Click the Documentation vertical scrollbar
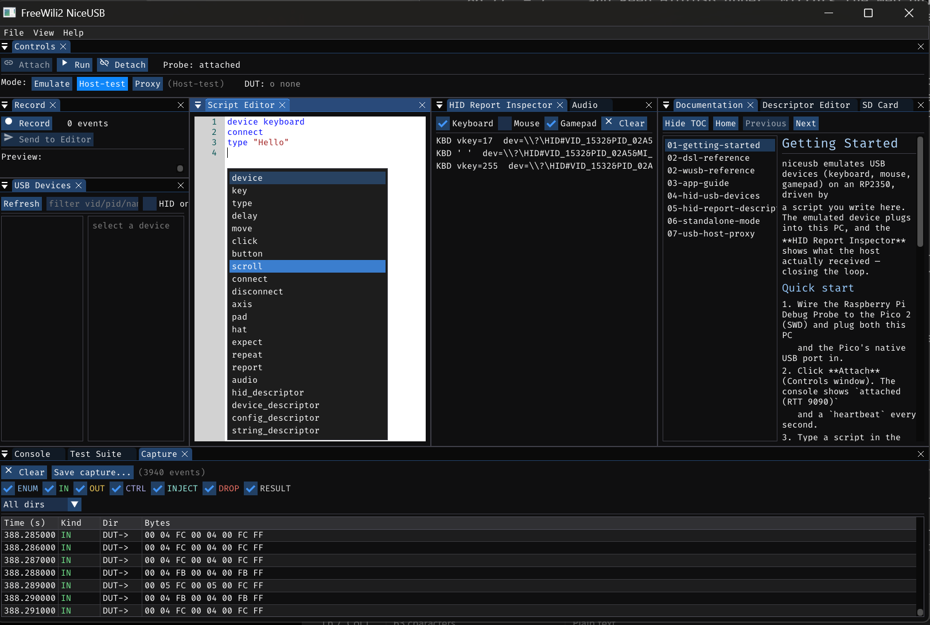The height and width of the screenshot is (625, 930). (x=920, y=192)
